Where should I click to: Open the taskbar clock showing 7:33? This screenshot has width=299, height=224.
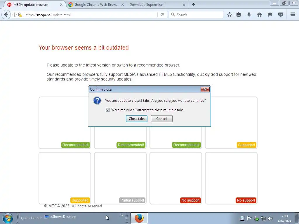284,218
